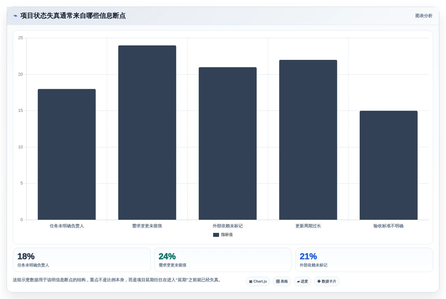Click the 进度 tag chip

[x=302, y=282]
